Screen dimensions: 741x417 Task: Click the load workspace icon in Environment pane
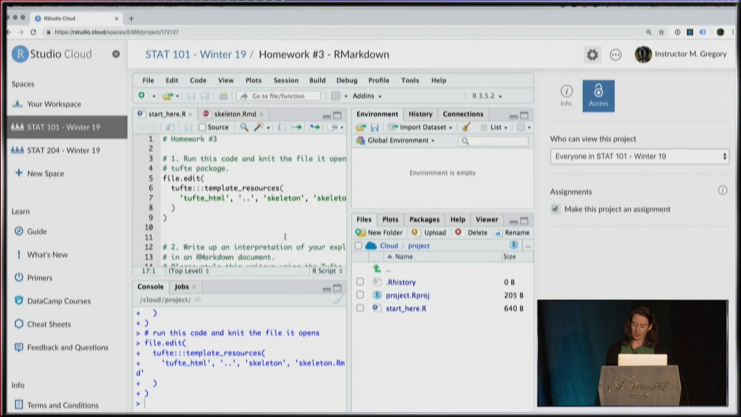pyautogui.click(x=361, y=127)
